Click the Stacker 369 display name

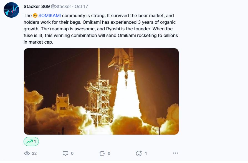pos(36,6)
